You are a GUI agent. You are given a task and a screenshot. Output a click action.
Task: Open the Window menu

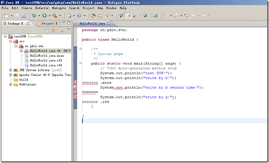pos(111,8)
